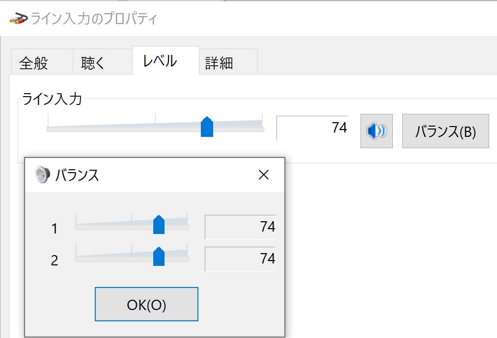Screen dimensions: 497x338
Task: Click channel 2 value field showing 74
Action: coord(240,259)
